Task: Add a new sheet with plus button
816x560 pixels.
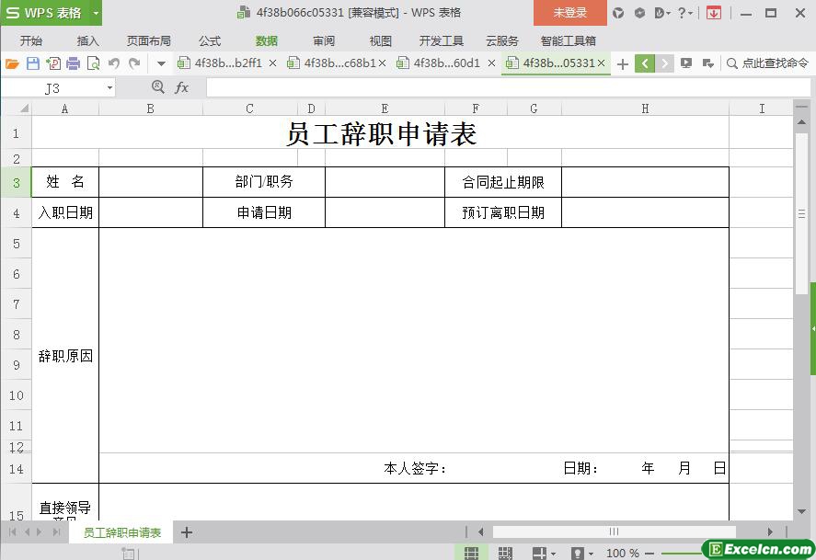Action: 187,532
